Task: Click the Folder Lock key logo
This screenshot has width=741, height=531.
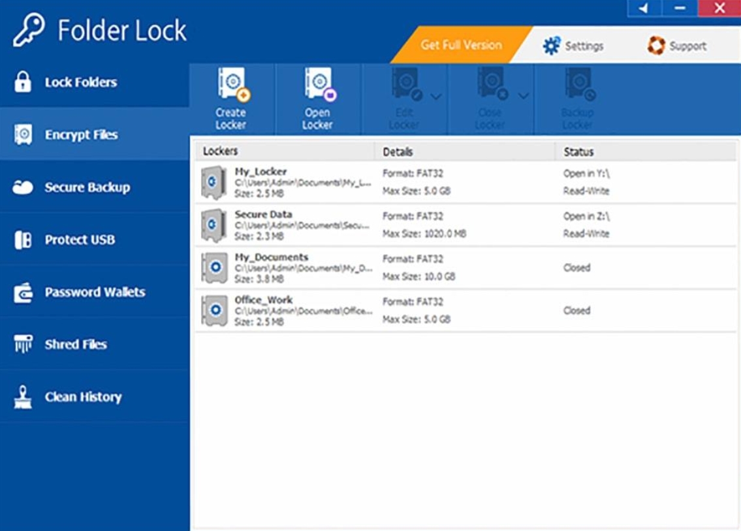Action: point(29,30)
